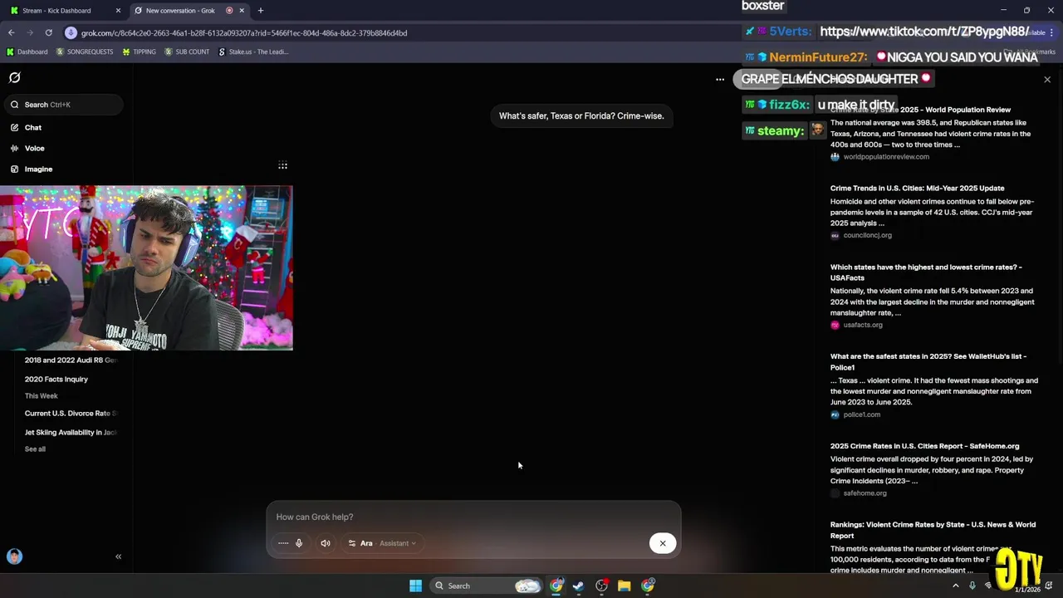Click 'See all' in the chat history
The image size is (1063, 598).
click(35, 449)
